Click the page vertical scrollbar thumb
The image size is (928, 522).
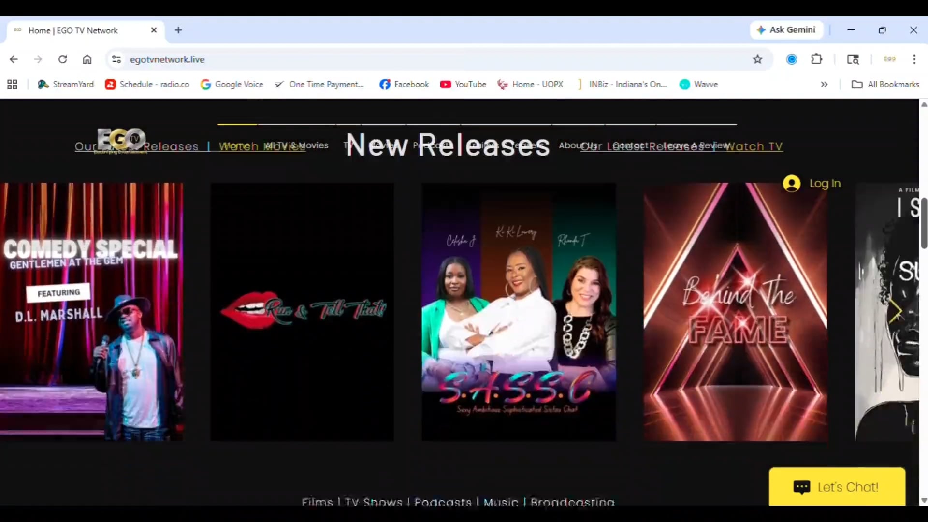coord(924,223)
